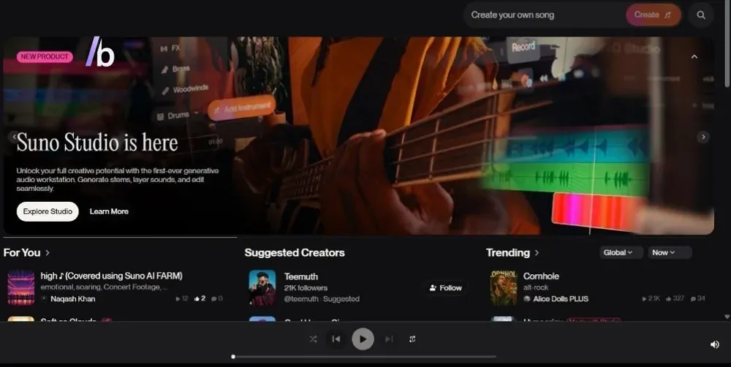The height and width of the screenshot is (367, 731).
Task: Click the like count on Cornhole
Action: pyautogui.click(x=675, y=298)
